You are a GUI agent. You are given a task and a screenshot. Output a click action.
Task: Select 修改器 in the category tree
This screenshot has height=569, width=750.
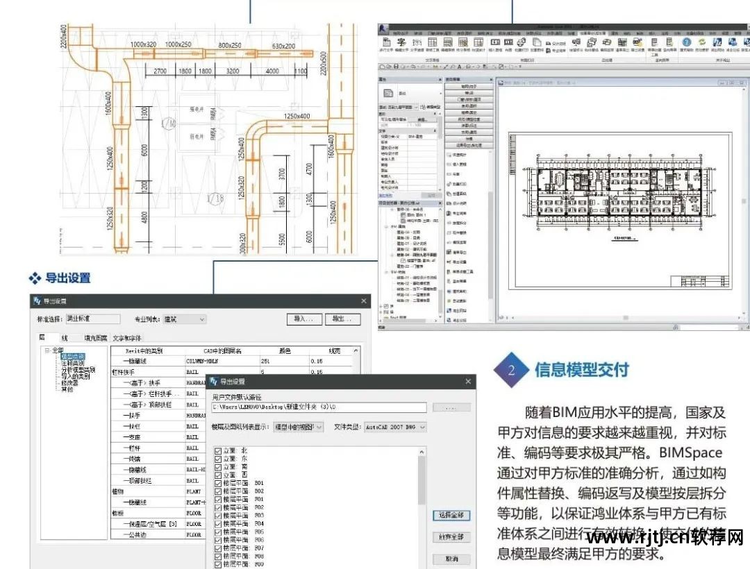[x=69, y=382]
